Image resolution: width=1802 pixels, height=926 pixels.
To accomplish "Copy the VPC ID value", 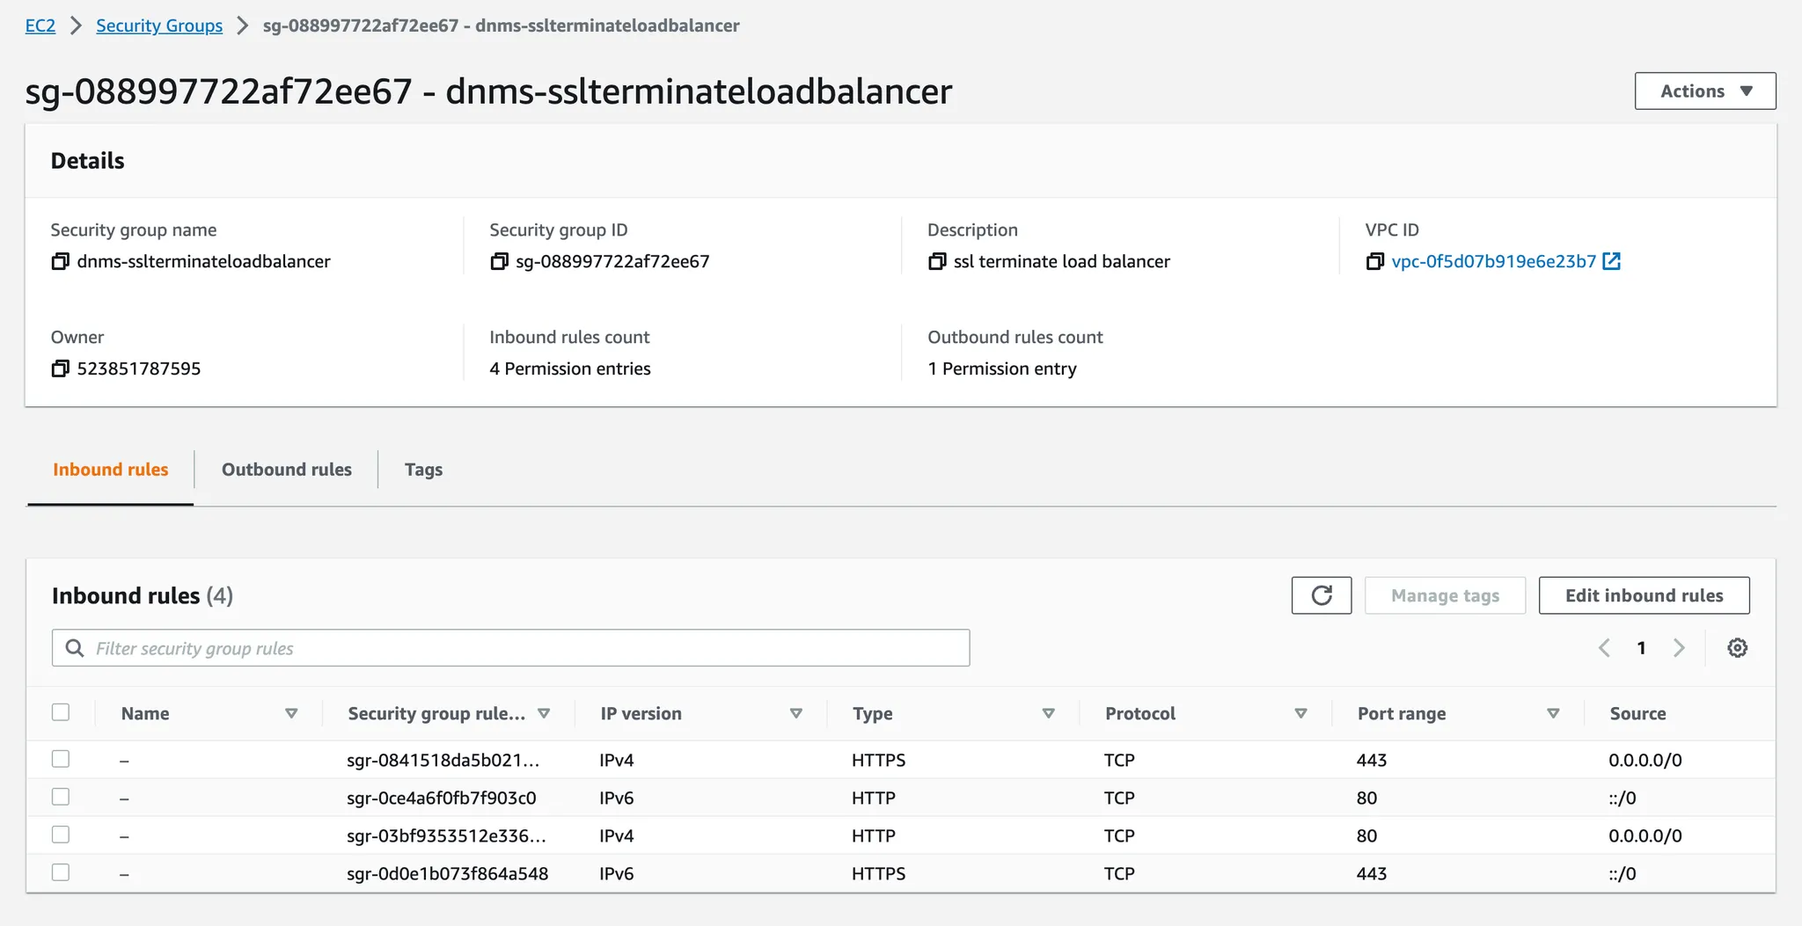I will [x=1374, y=261].
